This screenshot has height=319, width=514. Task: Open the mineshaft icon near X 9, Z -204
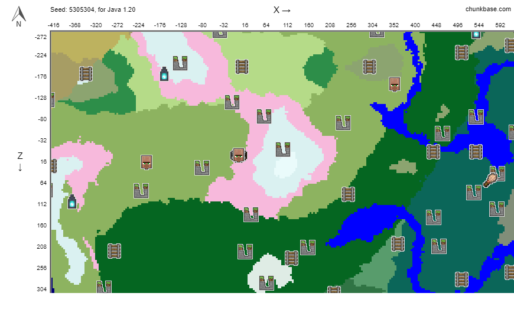[242, 67]
